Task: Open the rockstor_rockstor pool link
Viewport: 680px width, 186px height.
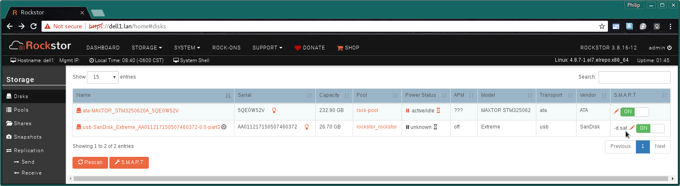Action: [376, 127]
